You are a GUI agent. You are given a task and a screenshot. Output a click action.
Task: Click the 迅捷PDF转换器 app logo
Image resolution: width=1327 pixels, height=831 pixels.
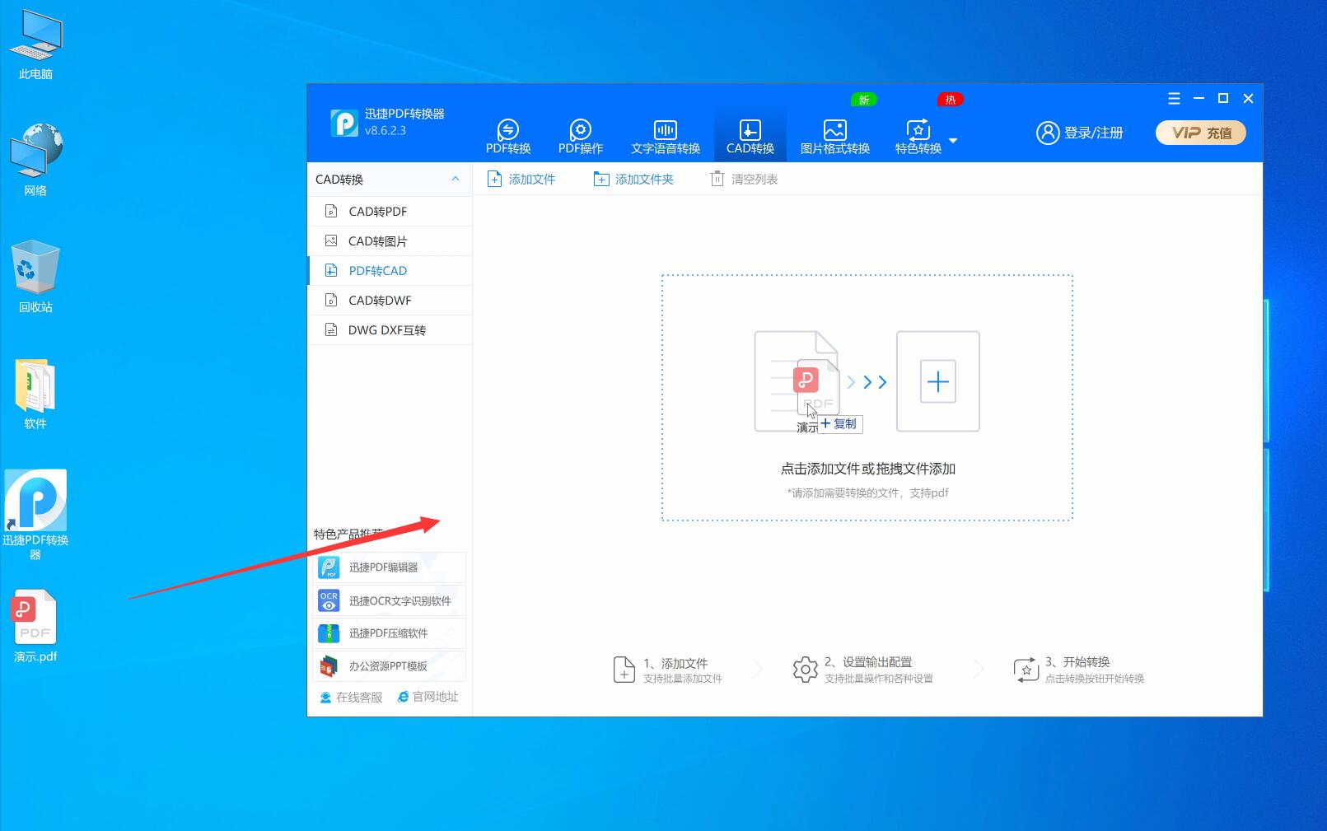(344, 123)
